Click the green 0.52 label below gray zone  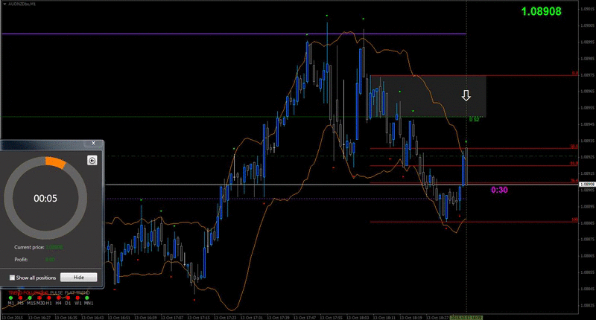(x=474, y=120)
